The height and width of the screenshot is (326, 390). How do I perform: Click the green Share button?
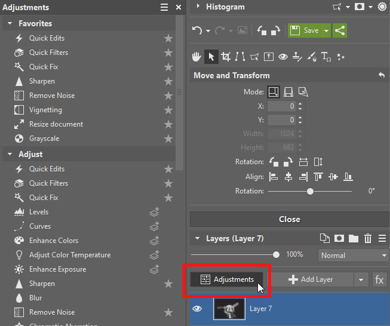pyautogui.click(x=340, y=30)
